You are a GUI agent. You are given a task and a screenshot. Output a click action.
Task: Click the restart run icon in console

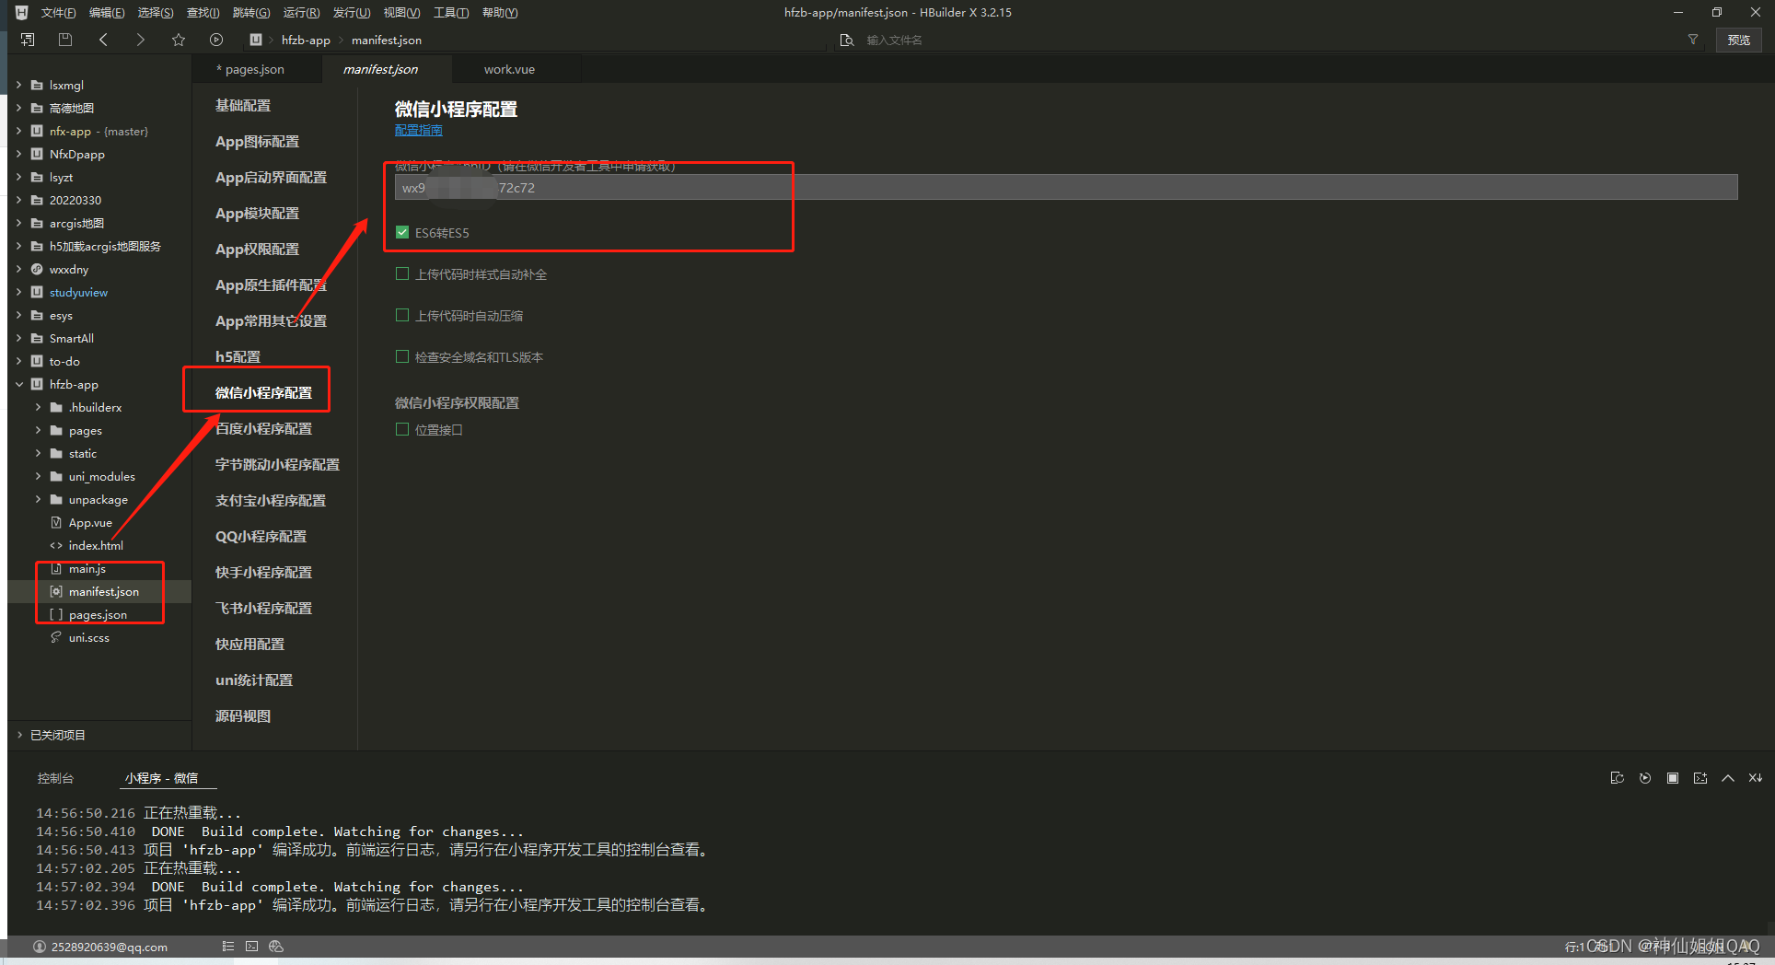[x=1645, y=778]
